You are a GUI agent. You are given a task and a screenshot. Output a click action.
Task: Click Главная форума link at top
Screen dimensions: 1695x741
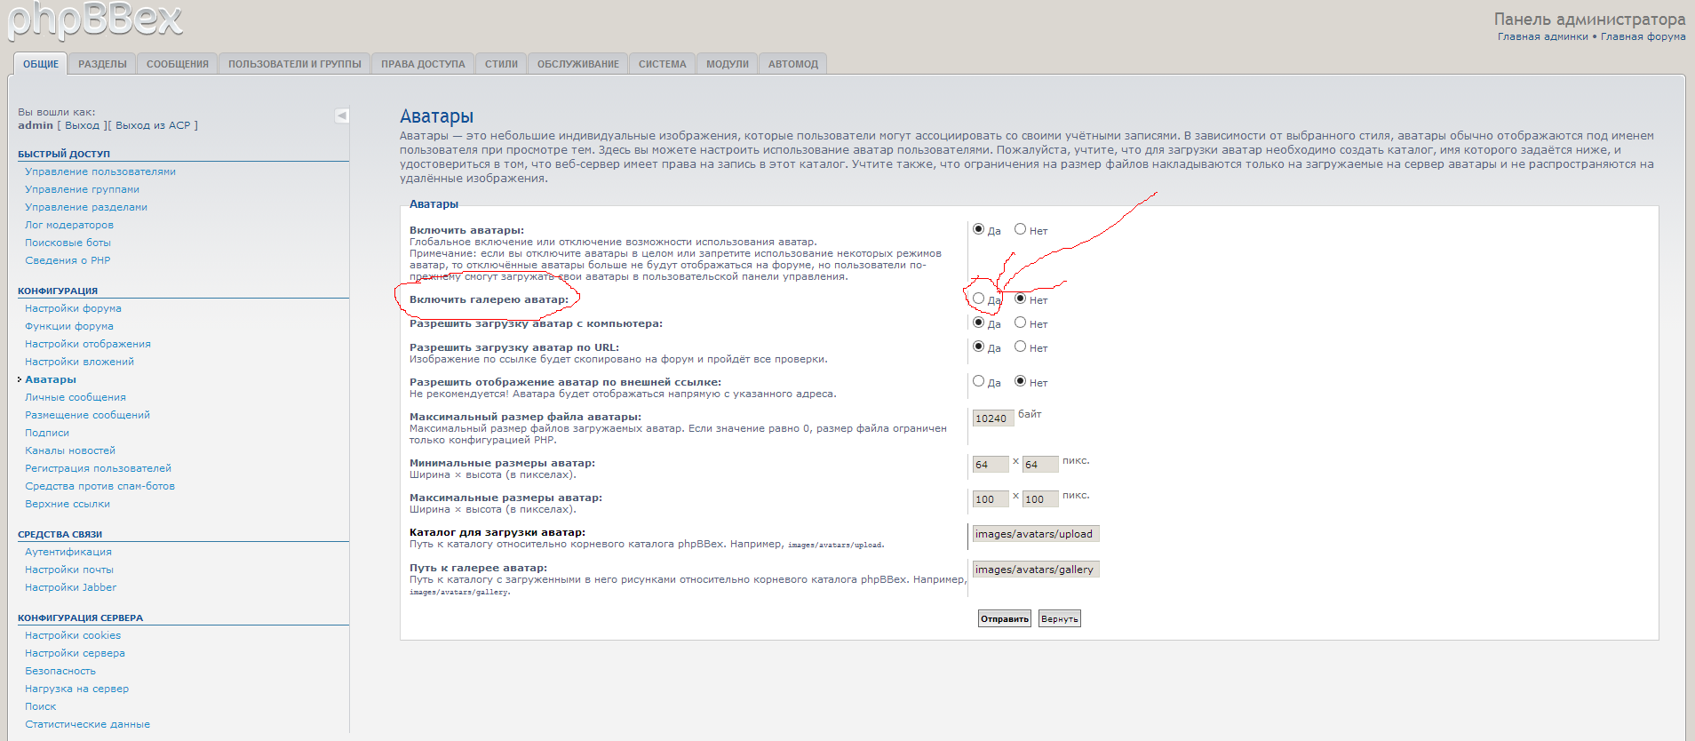point(1643,36)
